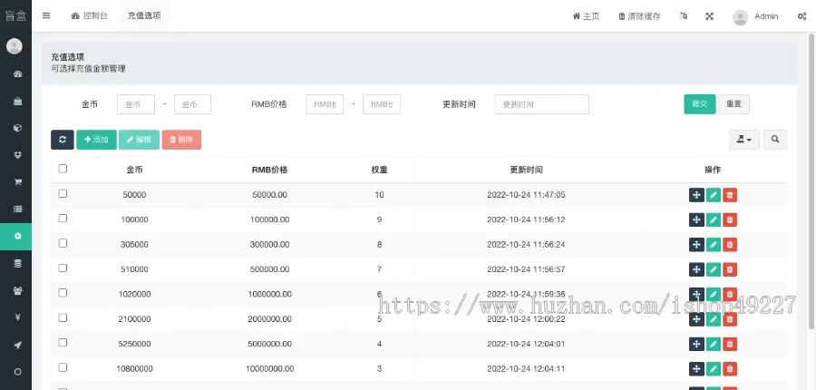Switch to the 控制台 tab
This screenshot has width=816, height=390.
pos(89,16)
